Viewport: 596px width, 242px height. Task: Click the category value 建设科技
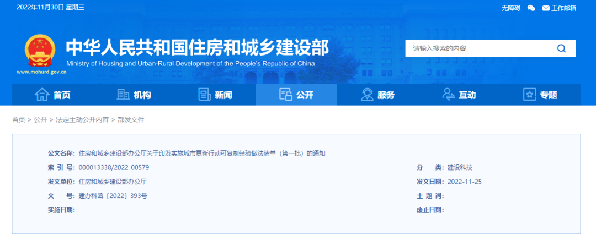460,168
